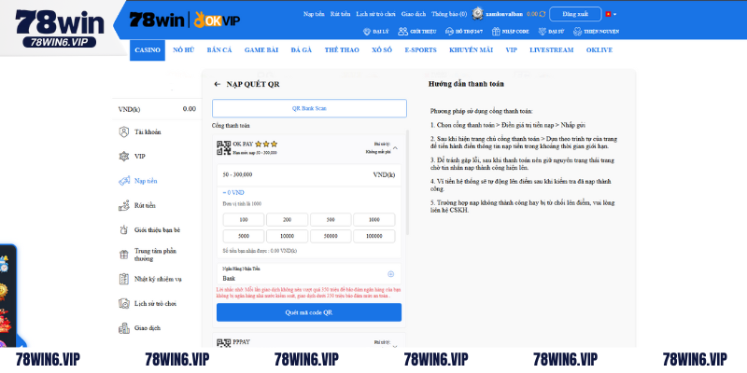Choose the 100 amount preset
Image resolution: width=747 pixels, height=373 pixels.
click(x=244, y=220)
